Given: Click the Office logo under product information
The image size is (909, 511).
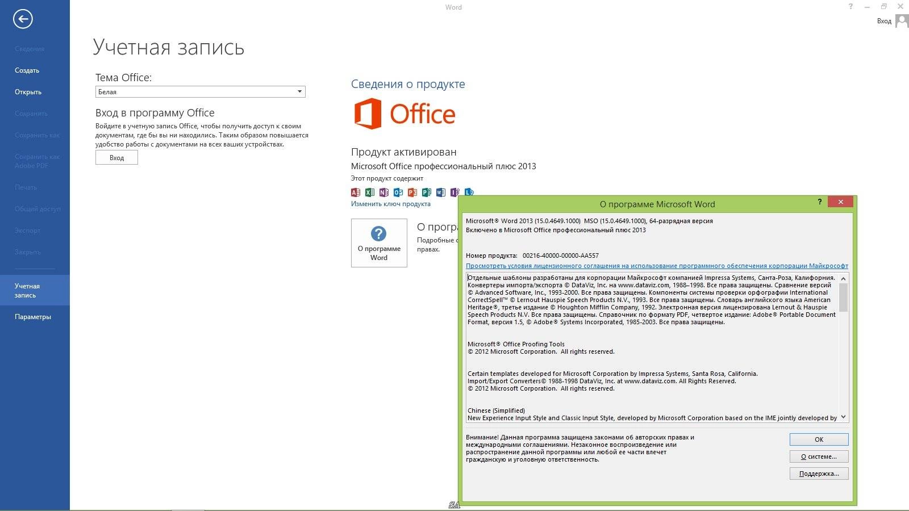Looking at the screenshot, I should (x=405, y=114).
